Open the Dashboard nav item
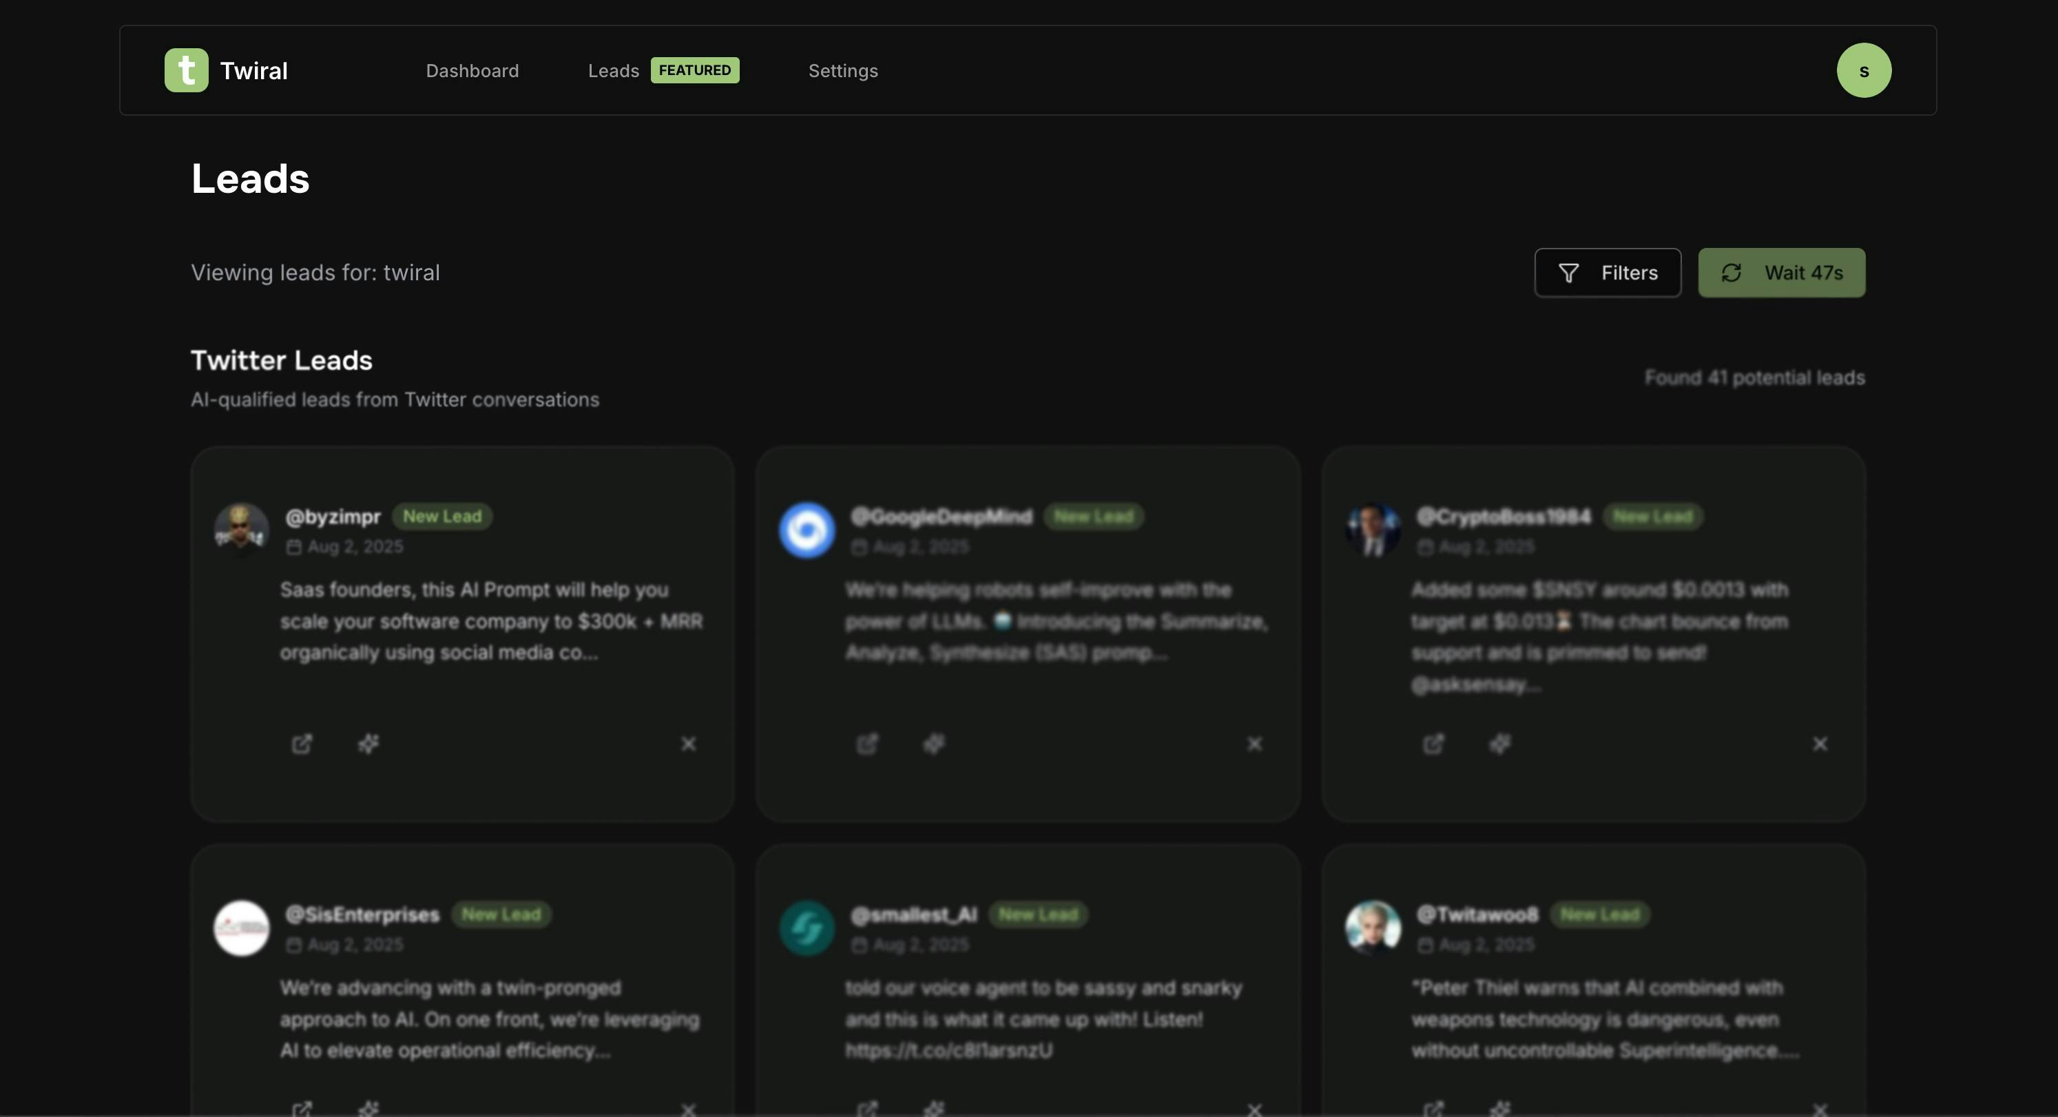Image resolution: width=2058 pixels, height=1117 pixels. tap(472, 71)
